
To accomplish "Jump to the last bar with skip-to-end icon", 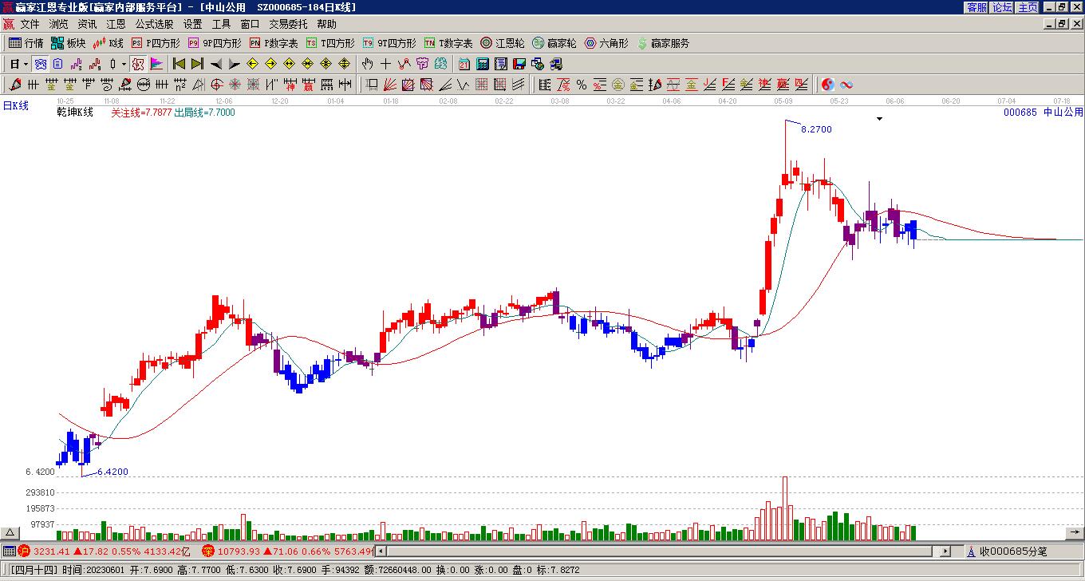I will click(x=197, y=64).
